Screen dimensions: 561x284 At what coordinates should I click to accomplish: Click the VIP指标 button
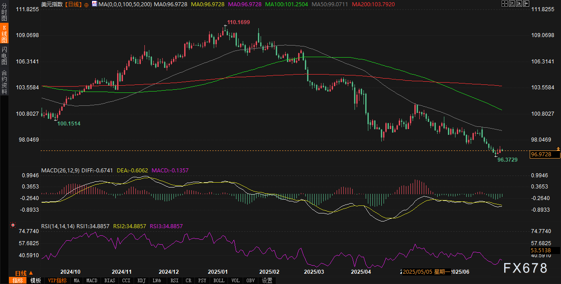[x=57, y=280]
